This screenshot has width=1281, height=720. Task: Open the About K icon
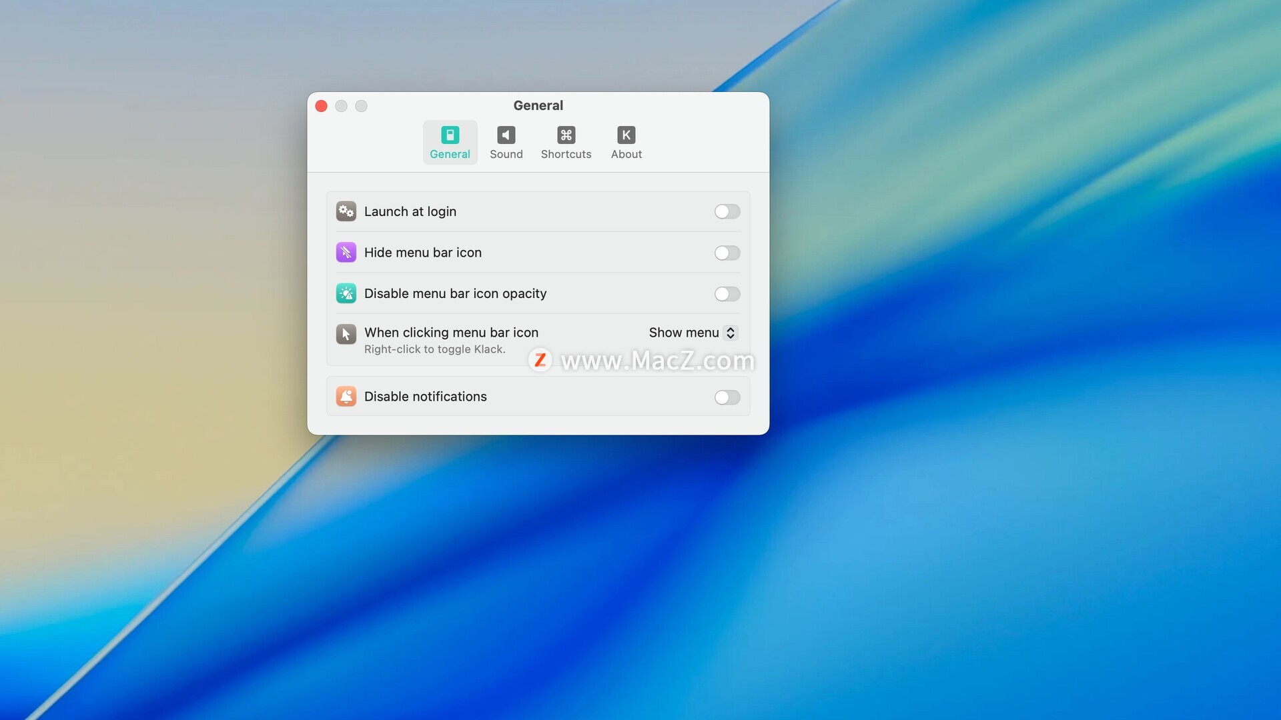click(x=626, y=135)
